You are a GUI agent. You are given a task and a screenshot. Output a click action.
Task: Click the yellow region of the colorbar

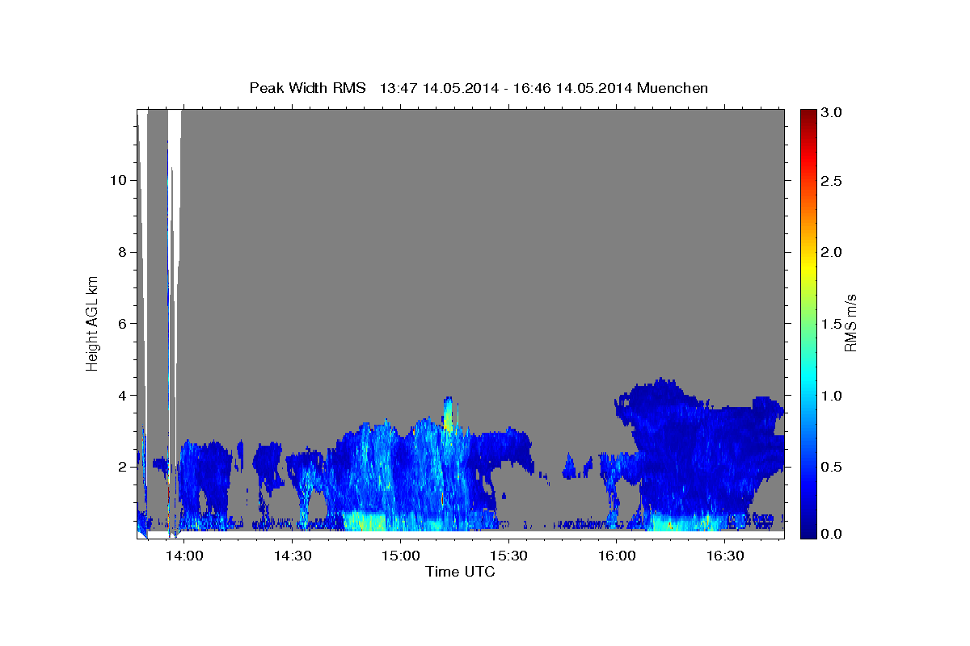[808, 266]
